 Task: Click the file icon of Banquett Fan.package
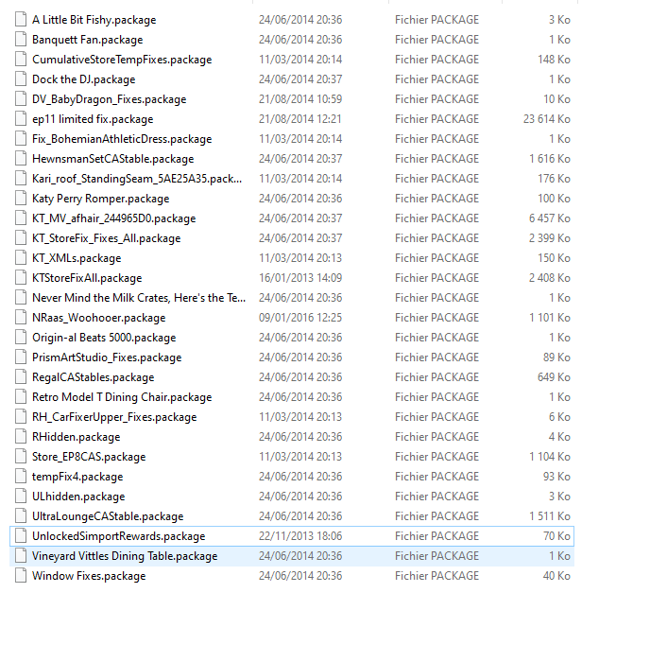tap(21, 40)
